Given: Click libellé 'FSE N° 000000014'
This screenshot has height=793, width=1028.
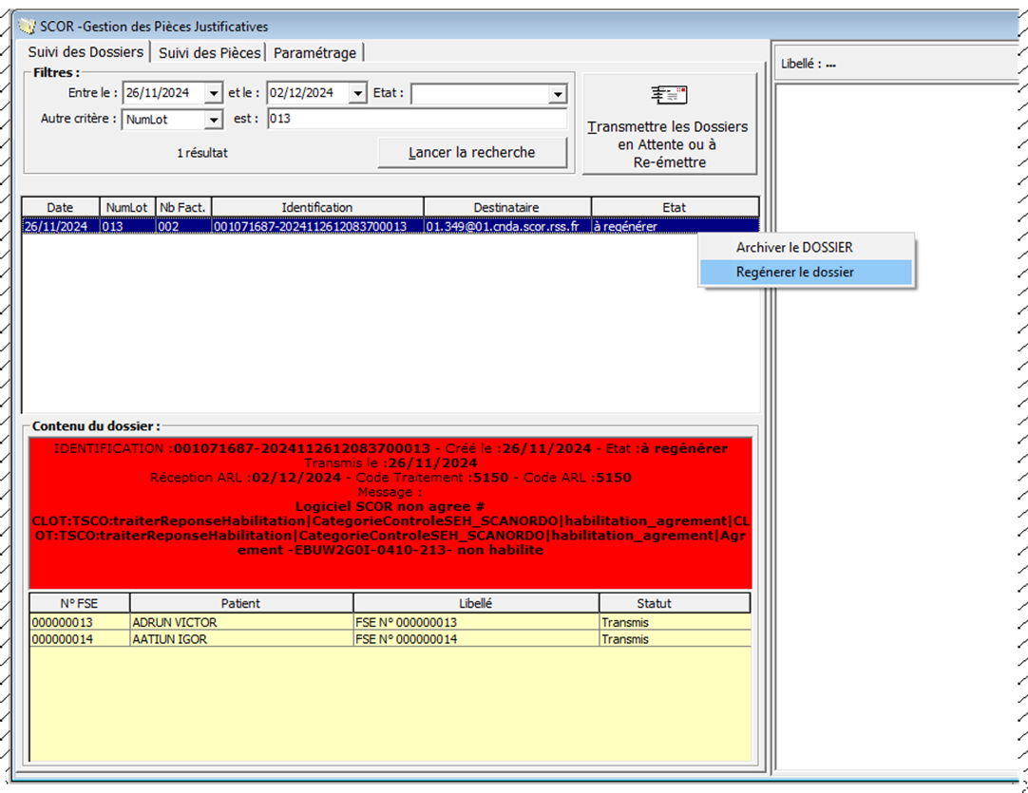Looking at the screenshot, I should click(407, 639).
